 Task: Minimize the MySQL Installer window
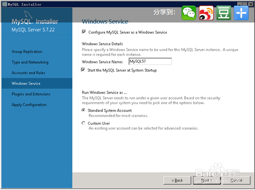coord(239,4)
